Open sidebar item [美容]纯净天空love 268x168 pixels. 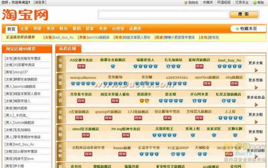tap(19, 159)
